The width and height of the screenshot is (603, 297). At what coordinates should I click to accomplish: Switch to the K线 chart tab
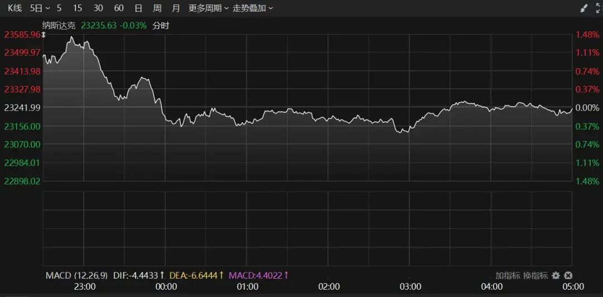[x=15, y=8]
